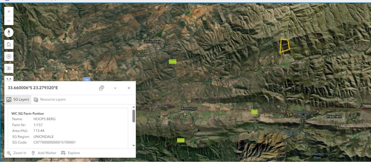The width and height of the screenshot is (371, 162).
Task: Click the N9 road shield
Action: coord(87,80)
